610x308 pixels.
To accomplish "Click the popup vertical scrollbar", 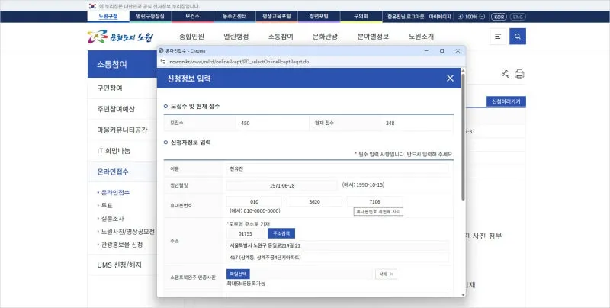I will coord(463,152).
